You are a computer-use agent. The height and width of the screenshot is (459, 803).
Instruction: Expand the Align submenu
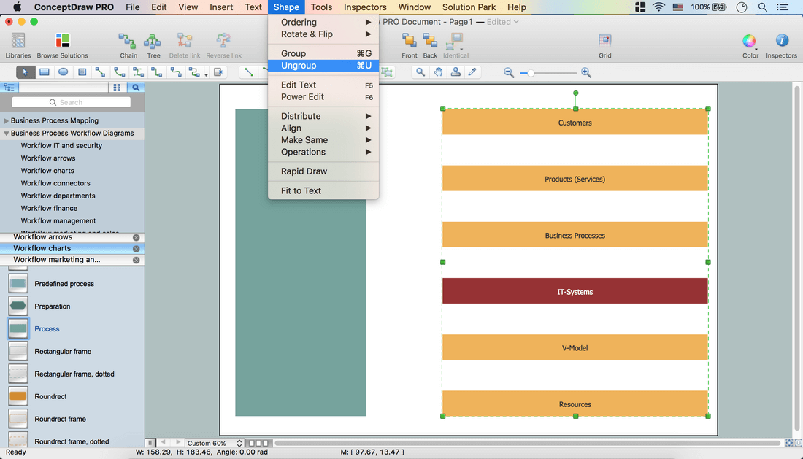[x=323, y=128]
